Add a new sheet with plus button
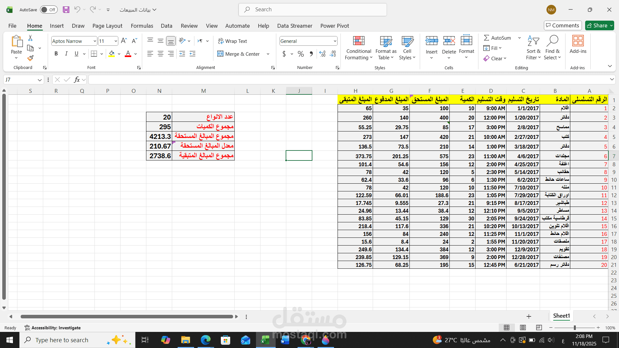Viewport: 619px width, 348px height. pyautogui.click(x=529, y=316)
